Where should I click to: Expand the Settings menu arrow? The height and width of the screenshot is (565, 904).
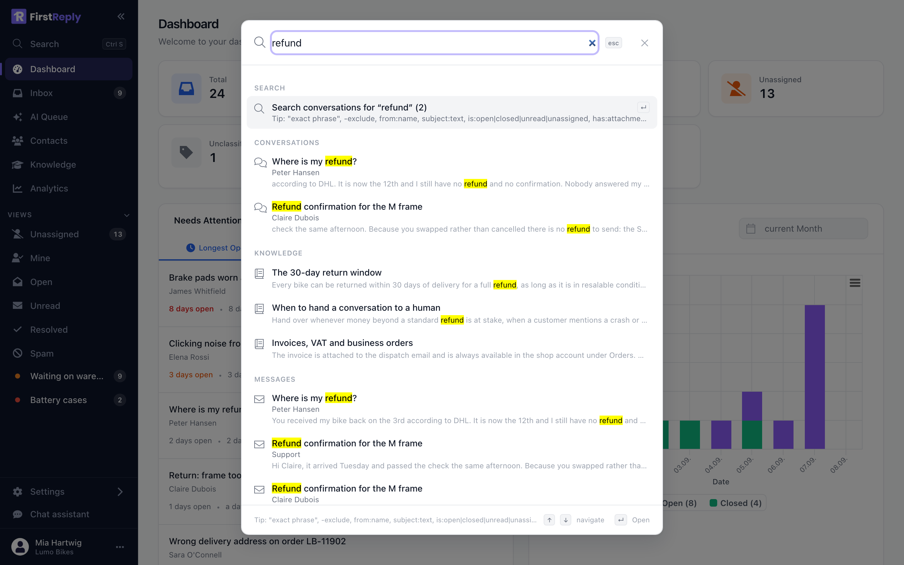120,492
